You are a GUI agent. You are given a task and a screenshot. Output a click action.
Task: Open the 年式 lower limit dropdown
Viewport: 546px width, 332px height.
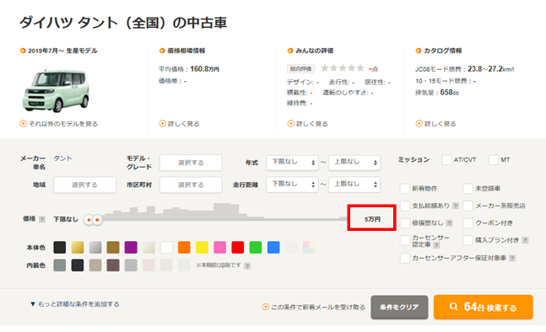click(292, 163)
